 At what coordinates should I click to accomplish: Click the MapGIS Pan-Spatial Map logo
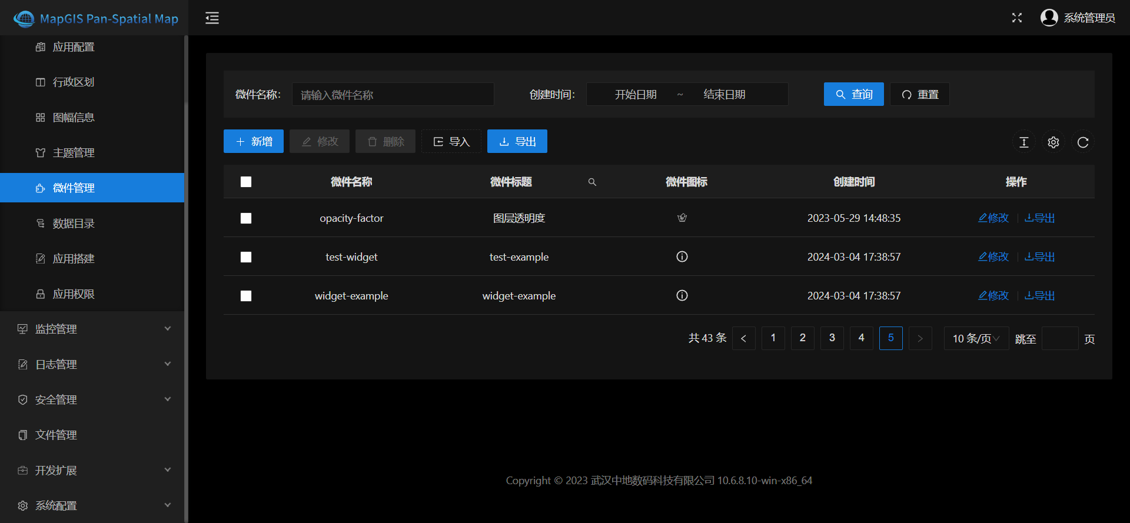pos(95,18)
